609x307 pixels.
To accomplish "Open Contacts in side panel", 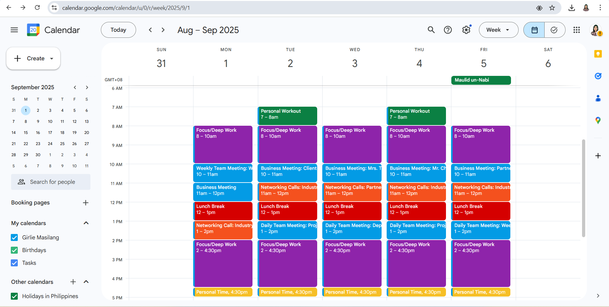I will (x=598, y=98).
